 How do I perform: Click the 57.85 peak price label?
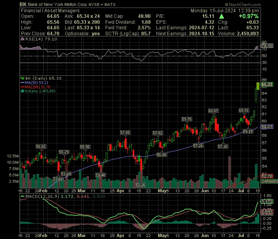pyautogui.click(x=125, y=133)
